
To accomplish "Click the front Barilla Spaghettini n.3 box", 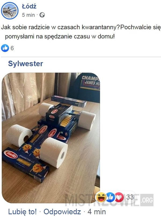I will coord(25,164).
